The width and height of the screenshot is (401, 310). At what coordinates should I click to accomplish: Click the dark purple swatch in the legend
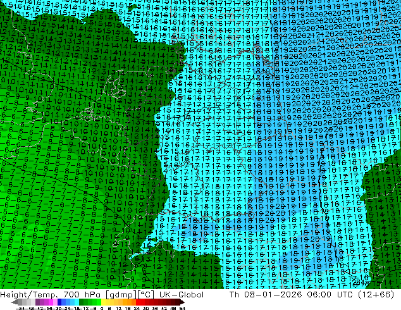pyautogui.click(x=37, y=302)
